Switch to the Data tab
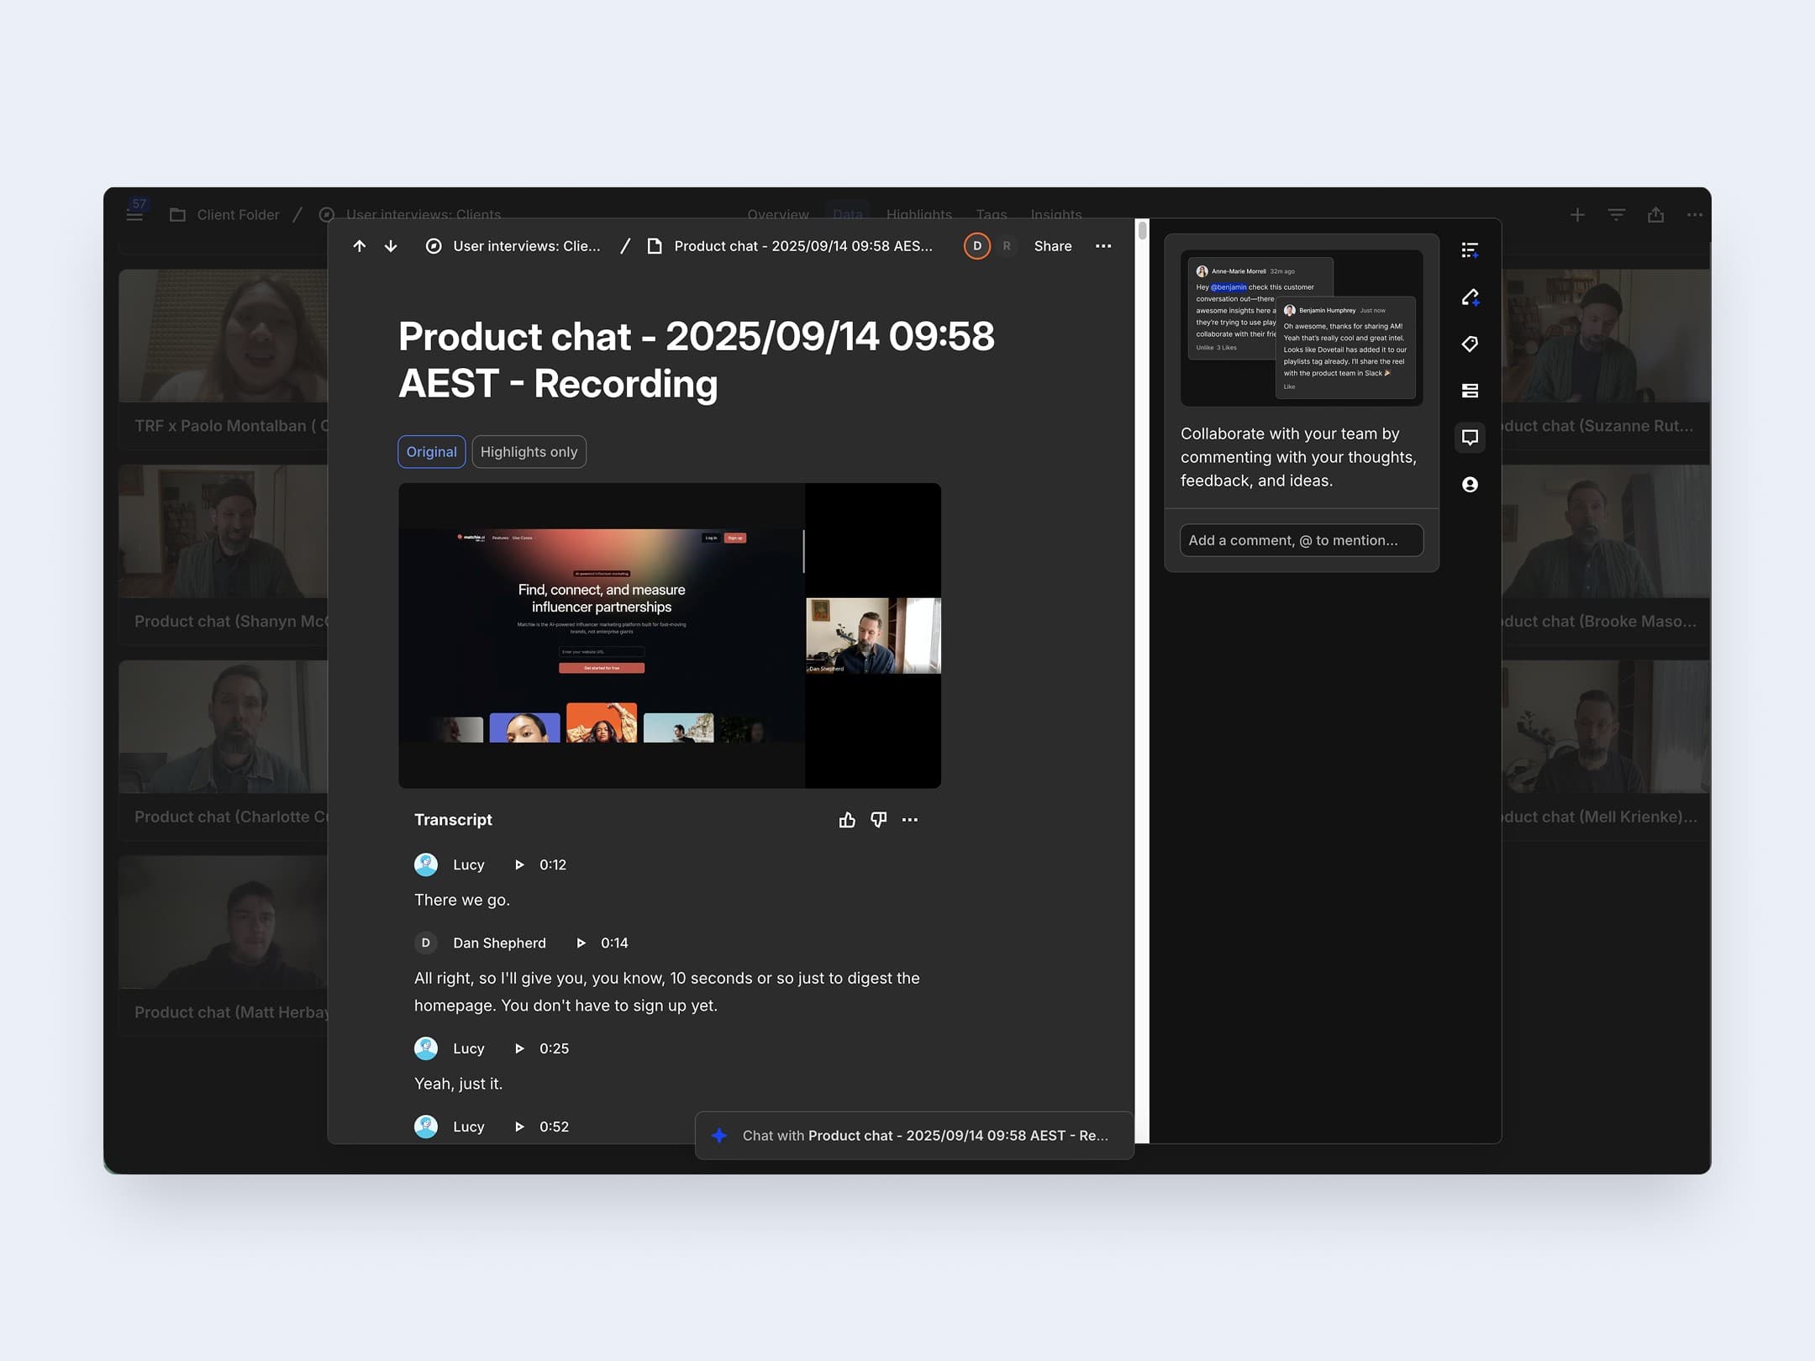This screenshot has width=1815, height=1361. 847,215
